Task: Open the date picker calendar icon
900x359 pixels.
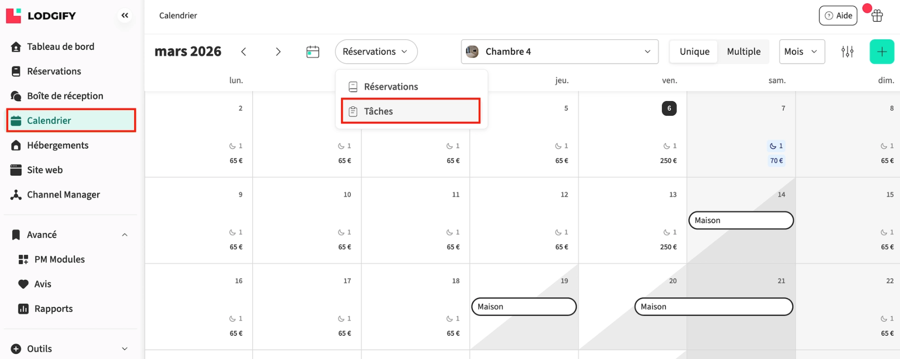Action: (312, 51)
